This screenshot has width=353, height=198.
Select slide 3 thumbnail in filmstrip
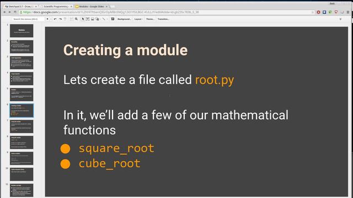point(22,63)
